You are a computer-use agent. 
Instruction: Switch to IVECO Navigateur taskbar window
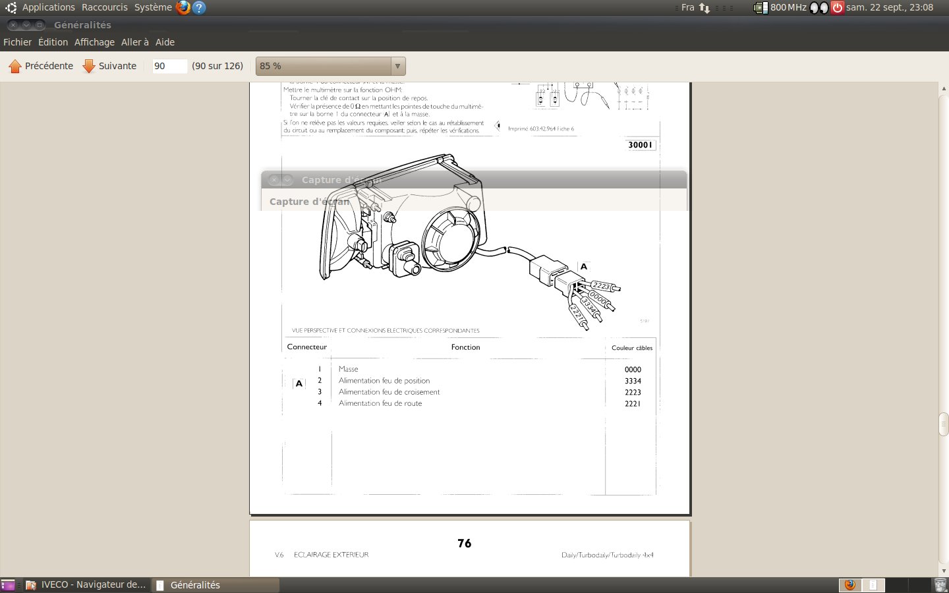point(86,585)
